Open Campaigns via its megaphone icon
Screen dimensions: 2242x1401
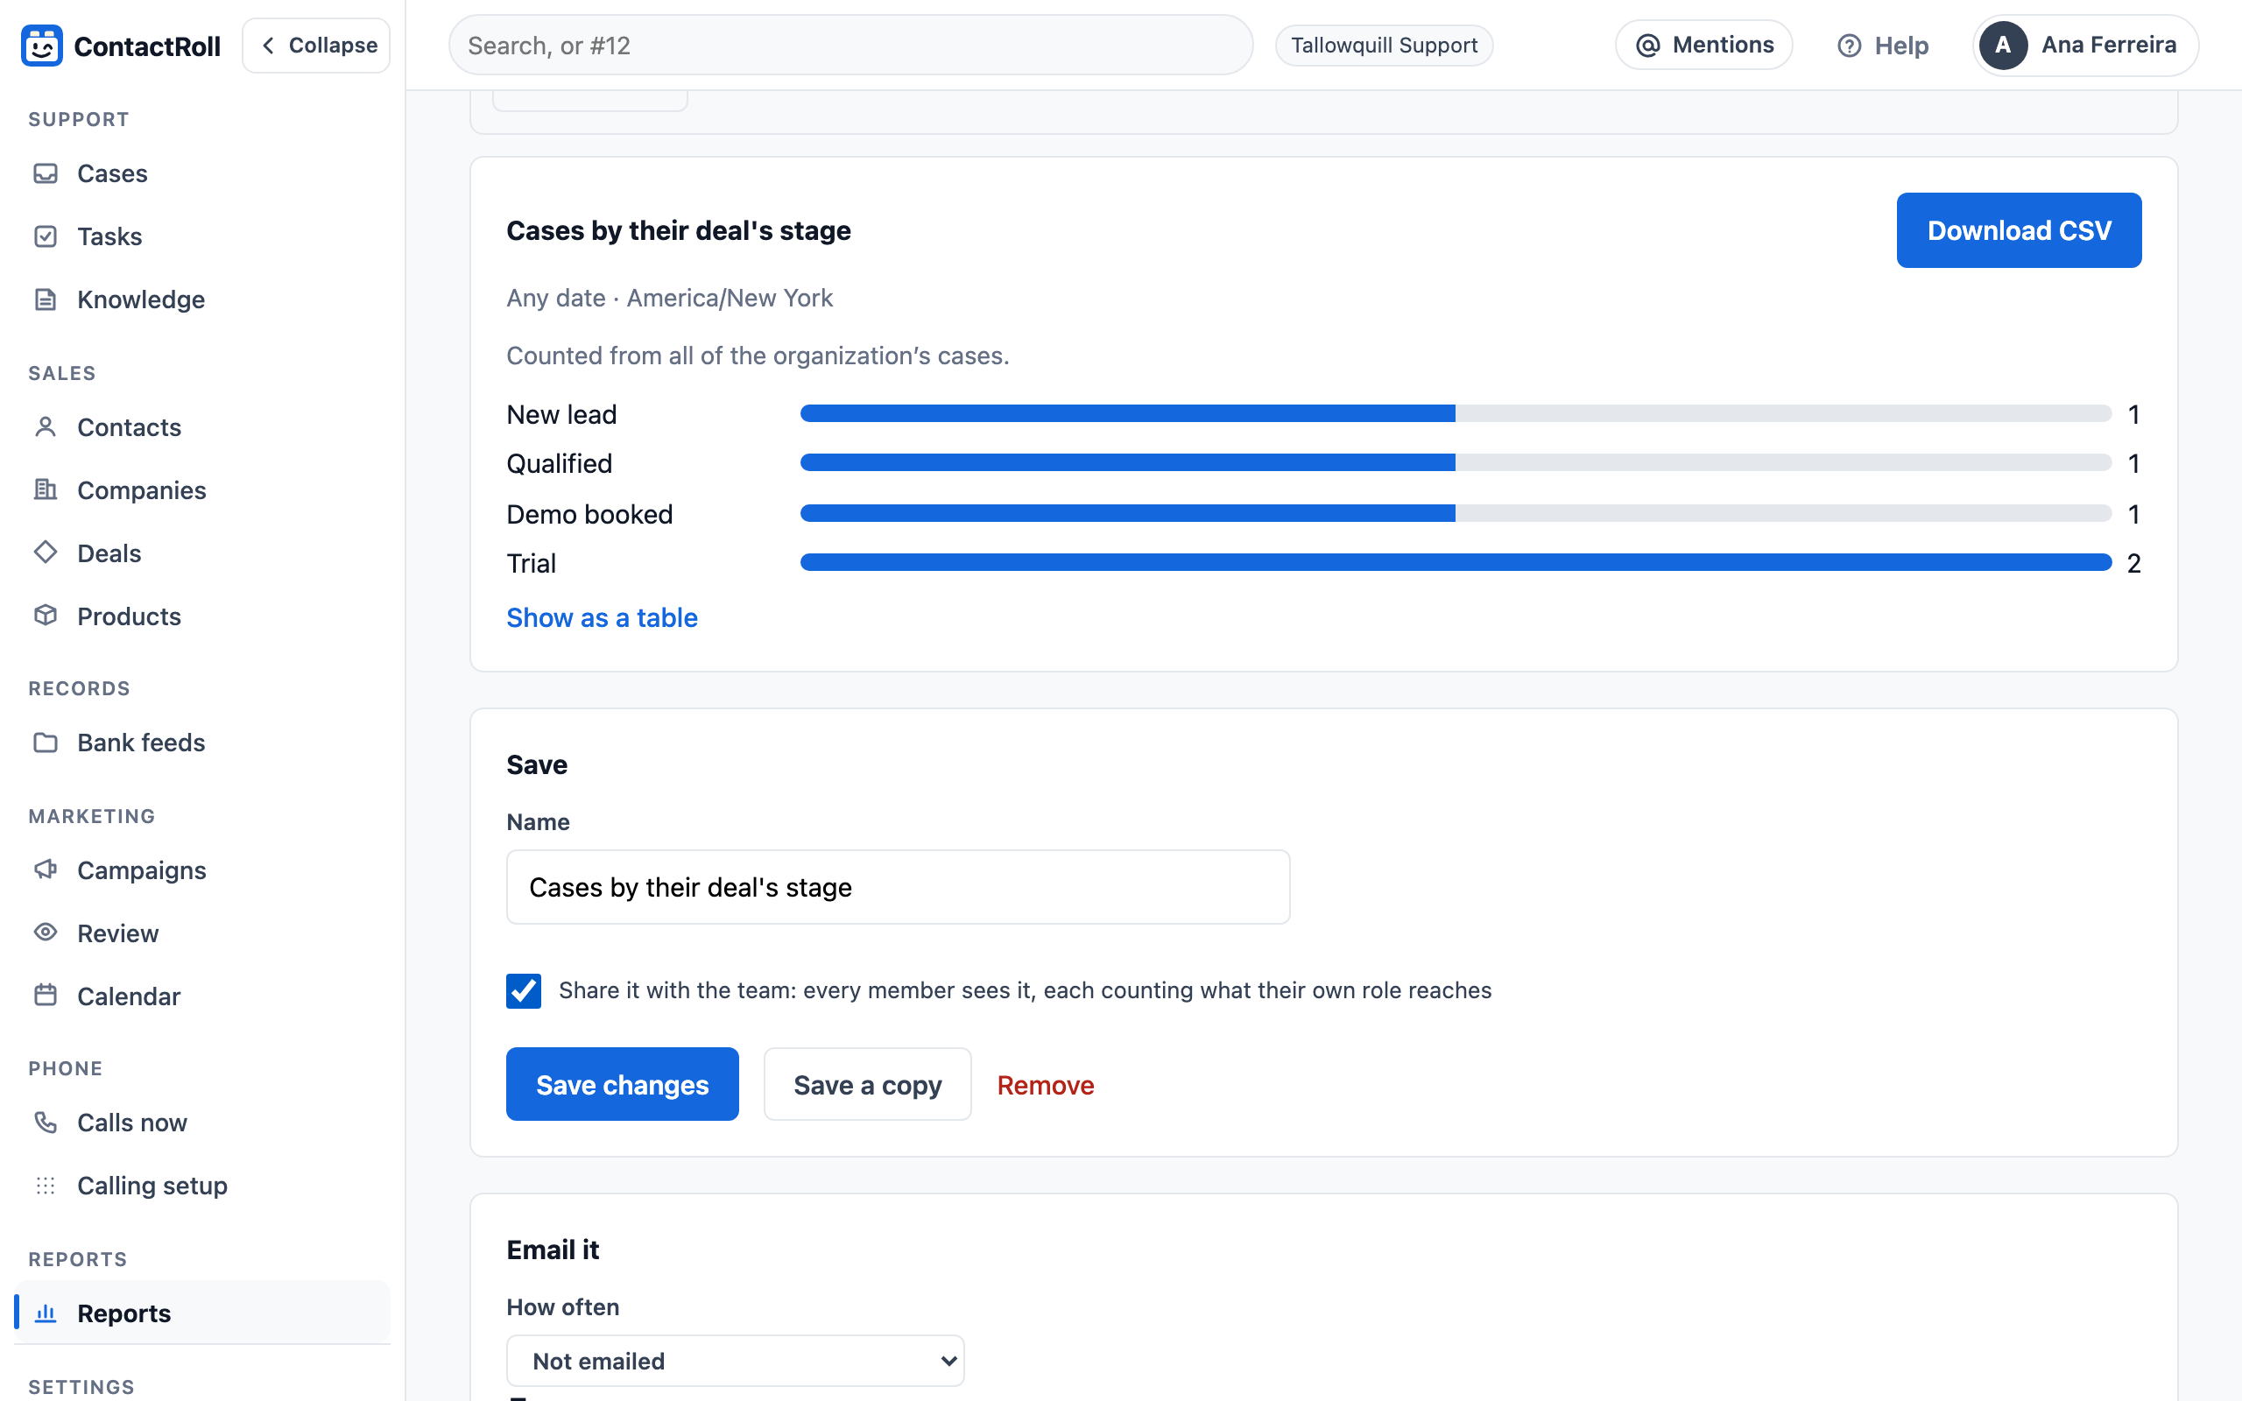pos(46,870)
